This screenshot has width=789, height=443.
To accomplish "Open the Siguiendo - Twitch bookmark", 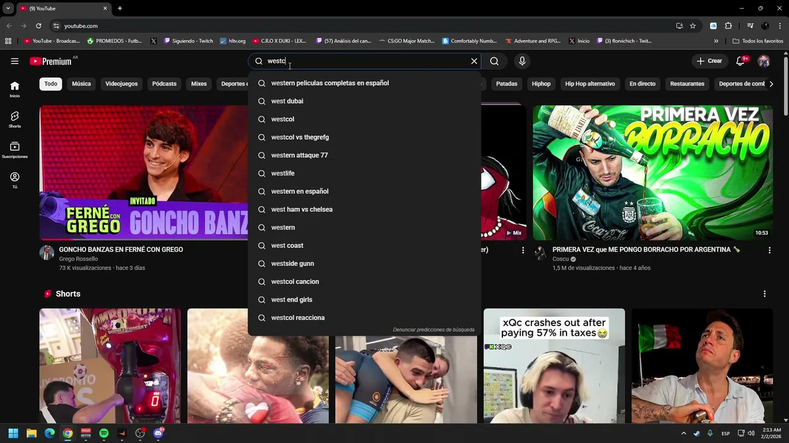I will pyautogui.click(x=189, y=41).
